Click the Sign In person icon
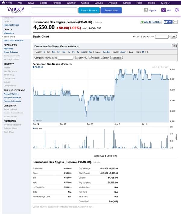Image resolution: width=181 pixels, height=214 pixels. coord(146,10)
